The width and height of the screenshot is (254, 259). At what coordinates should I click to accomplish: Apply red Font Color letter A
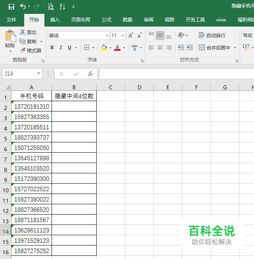[117, 48]
